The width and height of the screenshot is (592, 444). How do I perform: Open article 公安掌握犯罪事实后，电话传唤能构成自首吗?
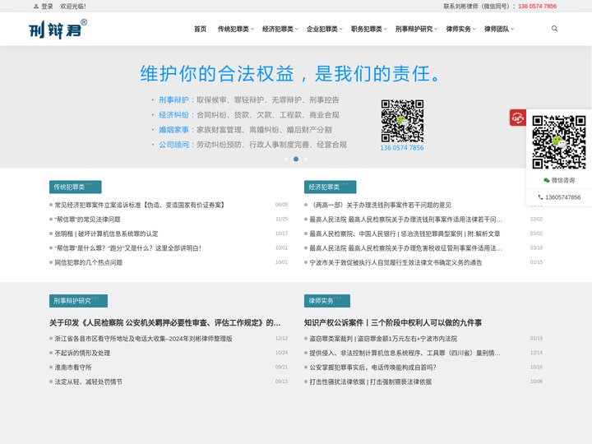[372, 368]
